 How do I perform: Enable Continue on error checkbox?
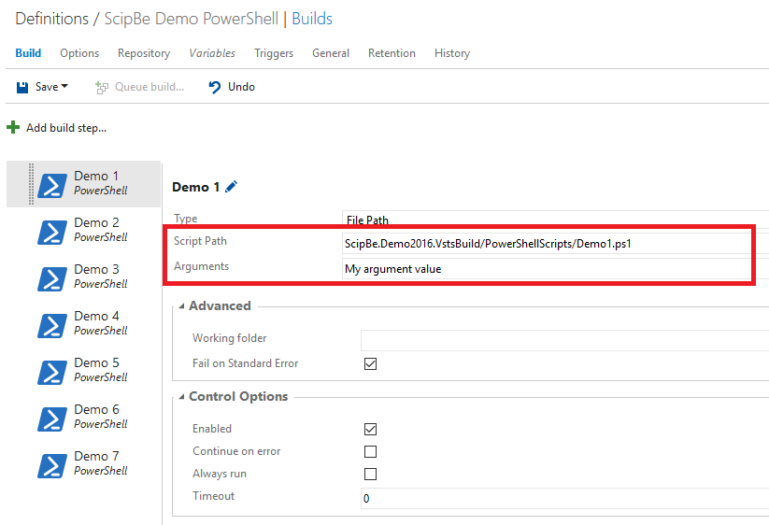pyautogui.click(x=370, y=451)
